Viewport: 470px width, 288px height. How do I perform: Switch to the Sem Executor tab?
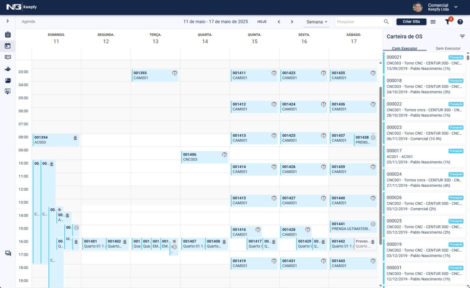tap(448, 48)
